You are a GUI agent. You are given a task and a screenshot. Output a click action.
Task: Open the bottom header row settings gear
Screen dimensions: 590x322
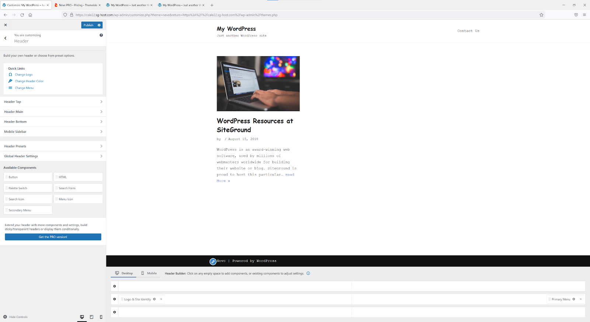click(x=114, y=312)
